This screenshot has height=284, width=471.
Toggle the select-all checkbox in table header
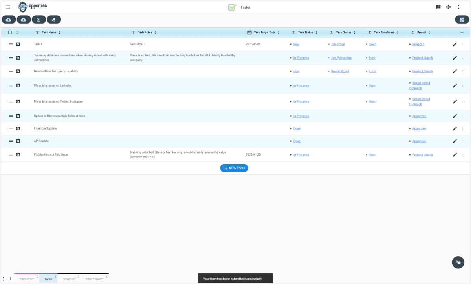coord(10,33)
